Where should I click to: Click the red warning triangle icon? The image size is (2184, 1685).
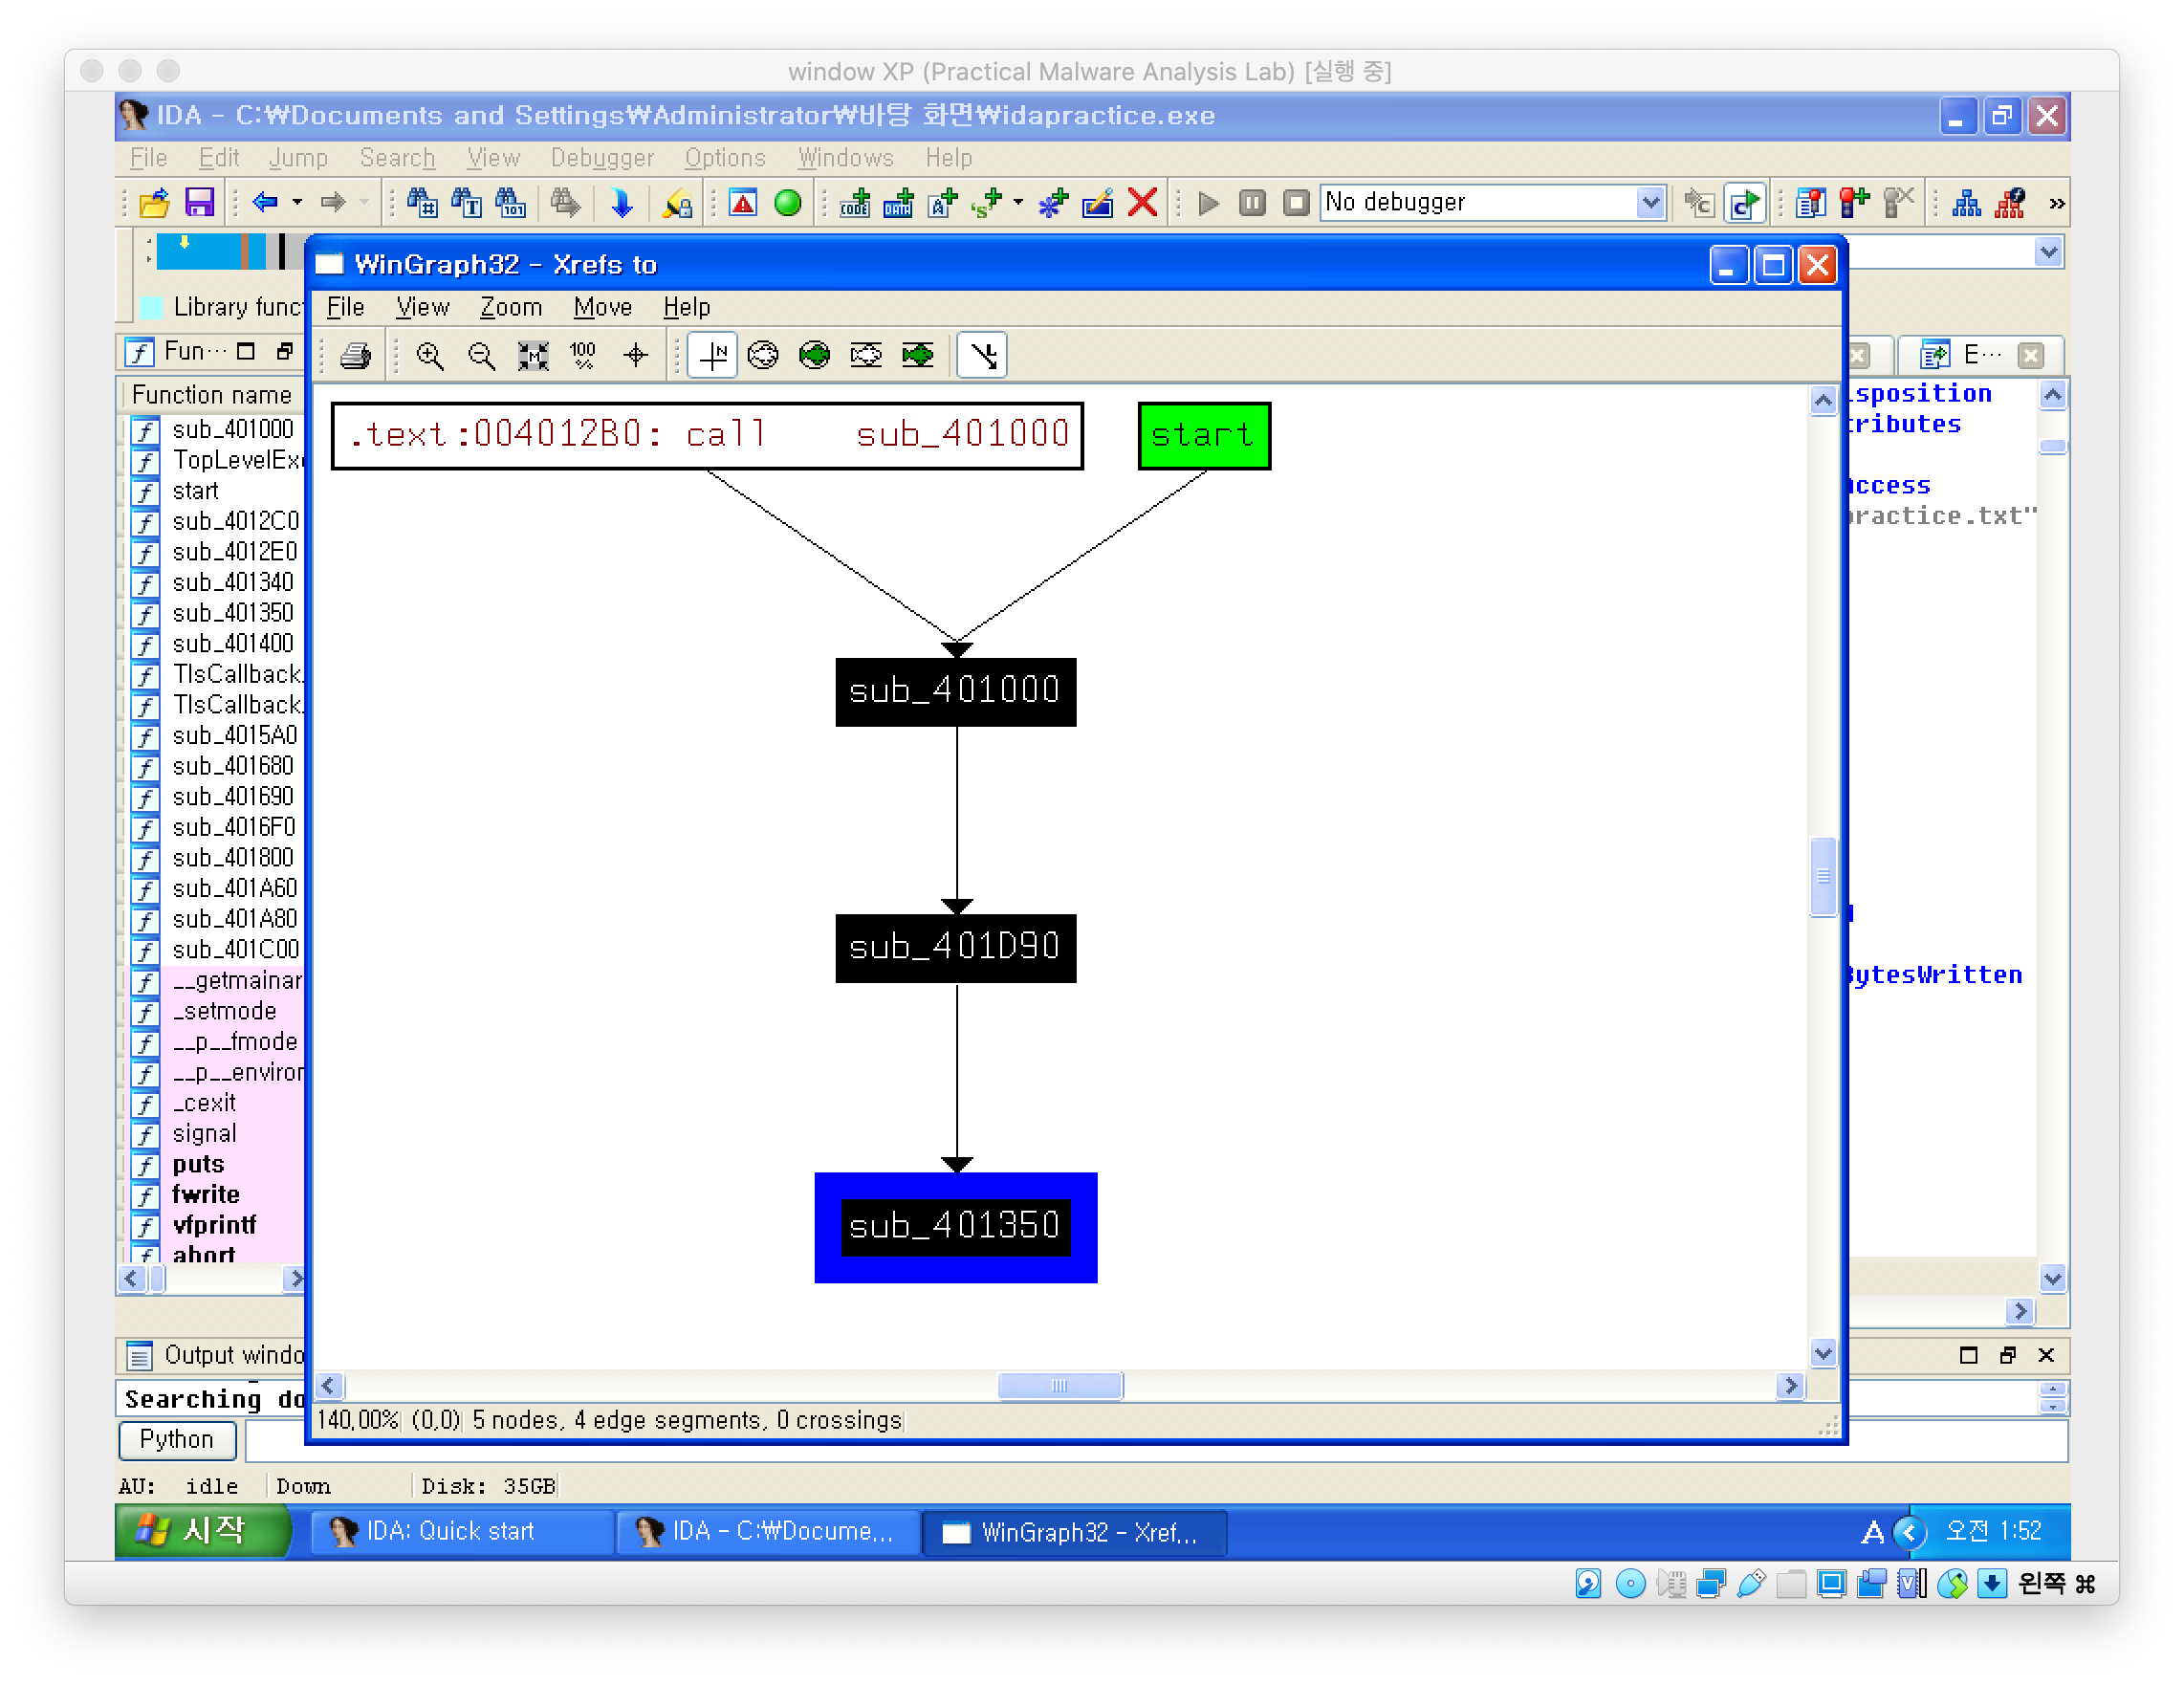(743, 204)
